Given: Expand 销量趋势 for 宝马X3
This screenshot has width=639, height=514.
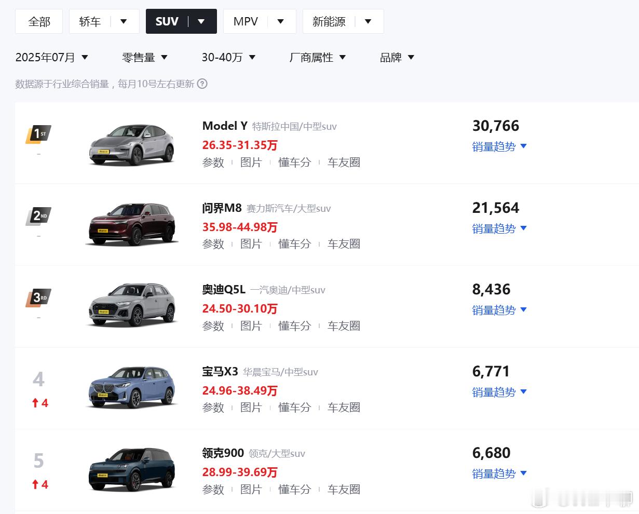Looking at the screenshot, I should (499, 392).
